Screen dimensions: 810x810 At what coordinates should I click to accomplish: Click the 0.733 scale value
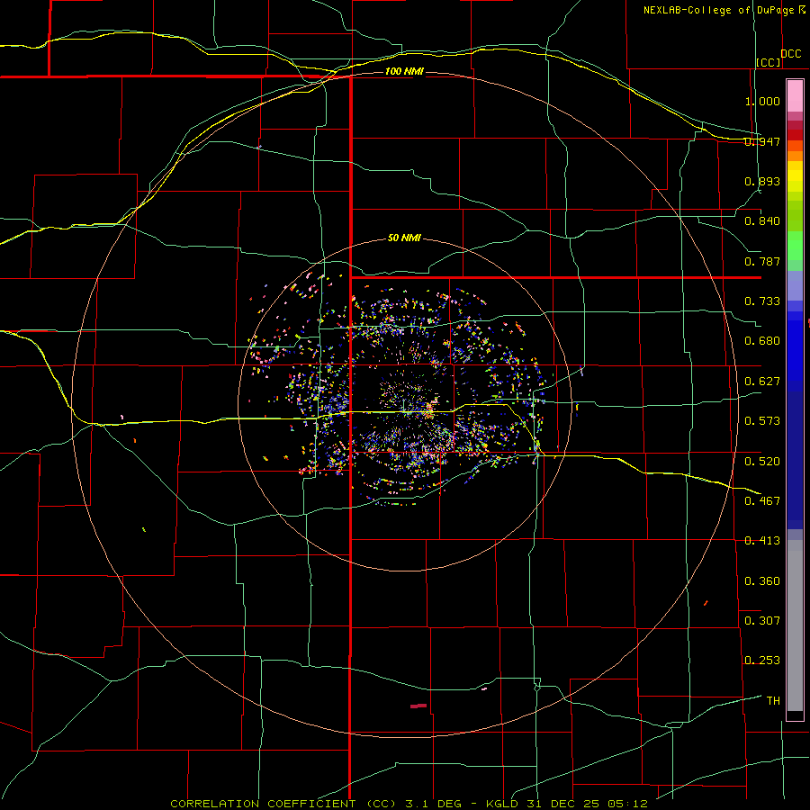coord(762,301)
